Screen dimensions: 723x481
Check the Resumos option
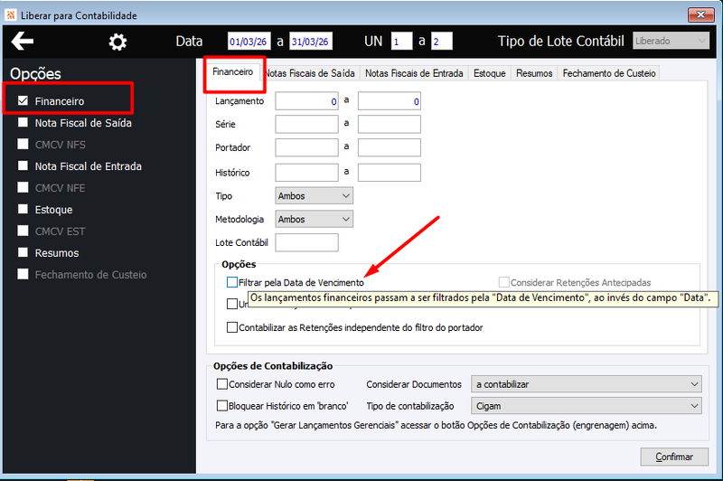23,252
